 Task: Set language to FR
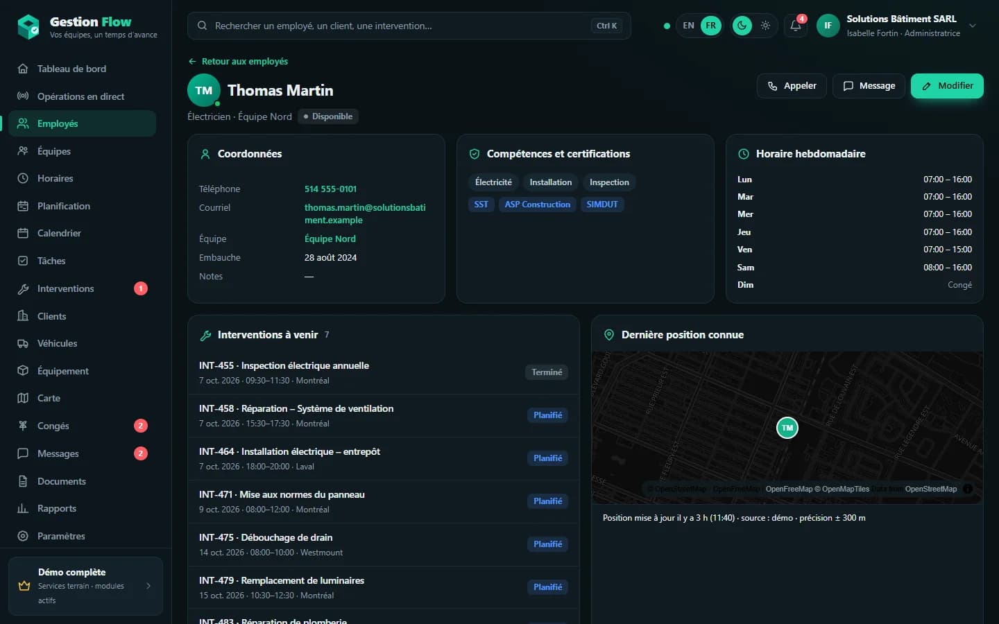coord(711,26)
